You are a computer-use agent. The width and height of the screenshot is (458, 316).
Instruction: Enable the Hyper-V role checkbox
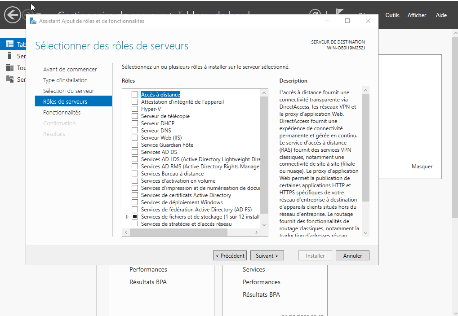[135, 109]
